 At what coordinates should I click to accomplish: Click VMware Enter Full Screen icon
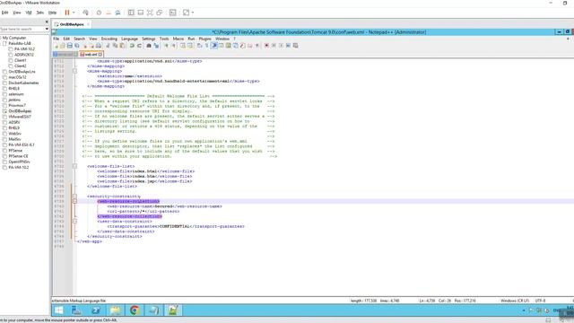pos(150,13)
